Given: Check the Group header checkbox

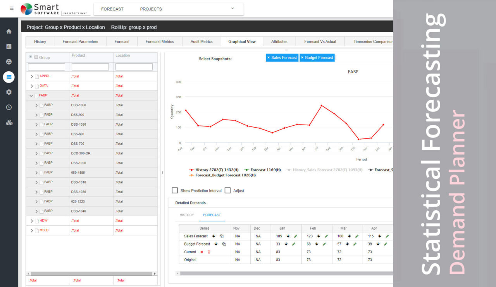Looking at the screenshot, I should [36, 57].
